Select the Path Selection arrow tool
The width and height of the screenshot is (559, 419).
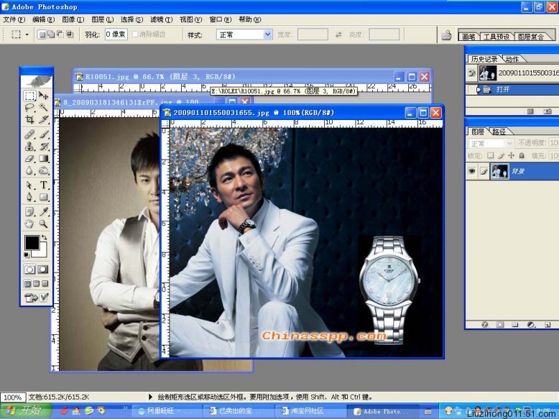click(29, 185)
